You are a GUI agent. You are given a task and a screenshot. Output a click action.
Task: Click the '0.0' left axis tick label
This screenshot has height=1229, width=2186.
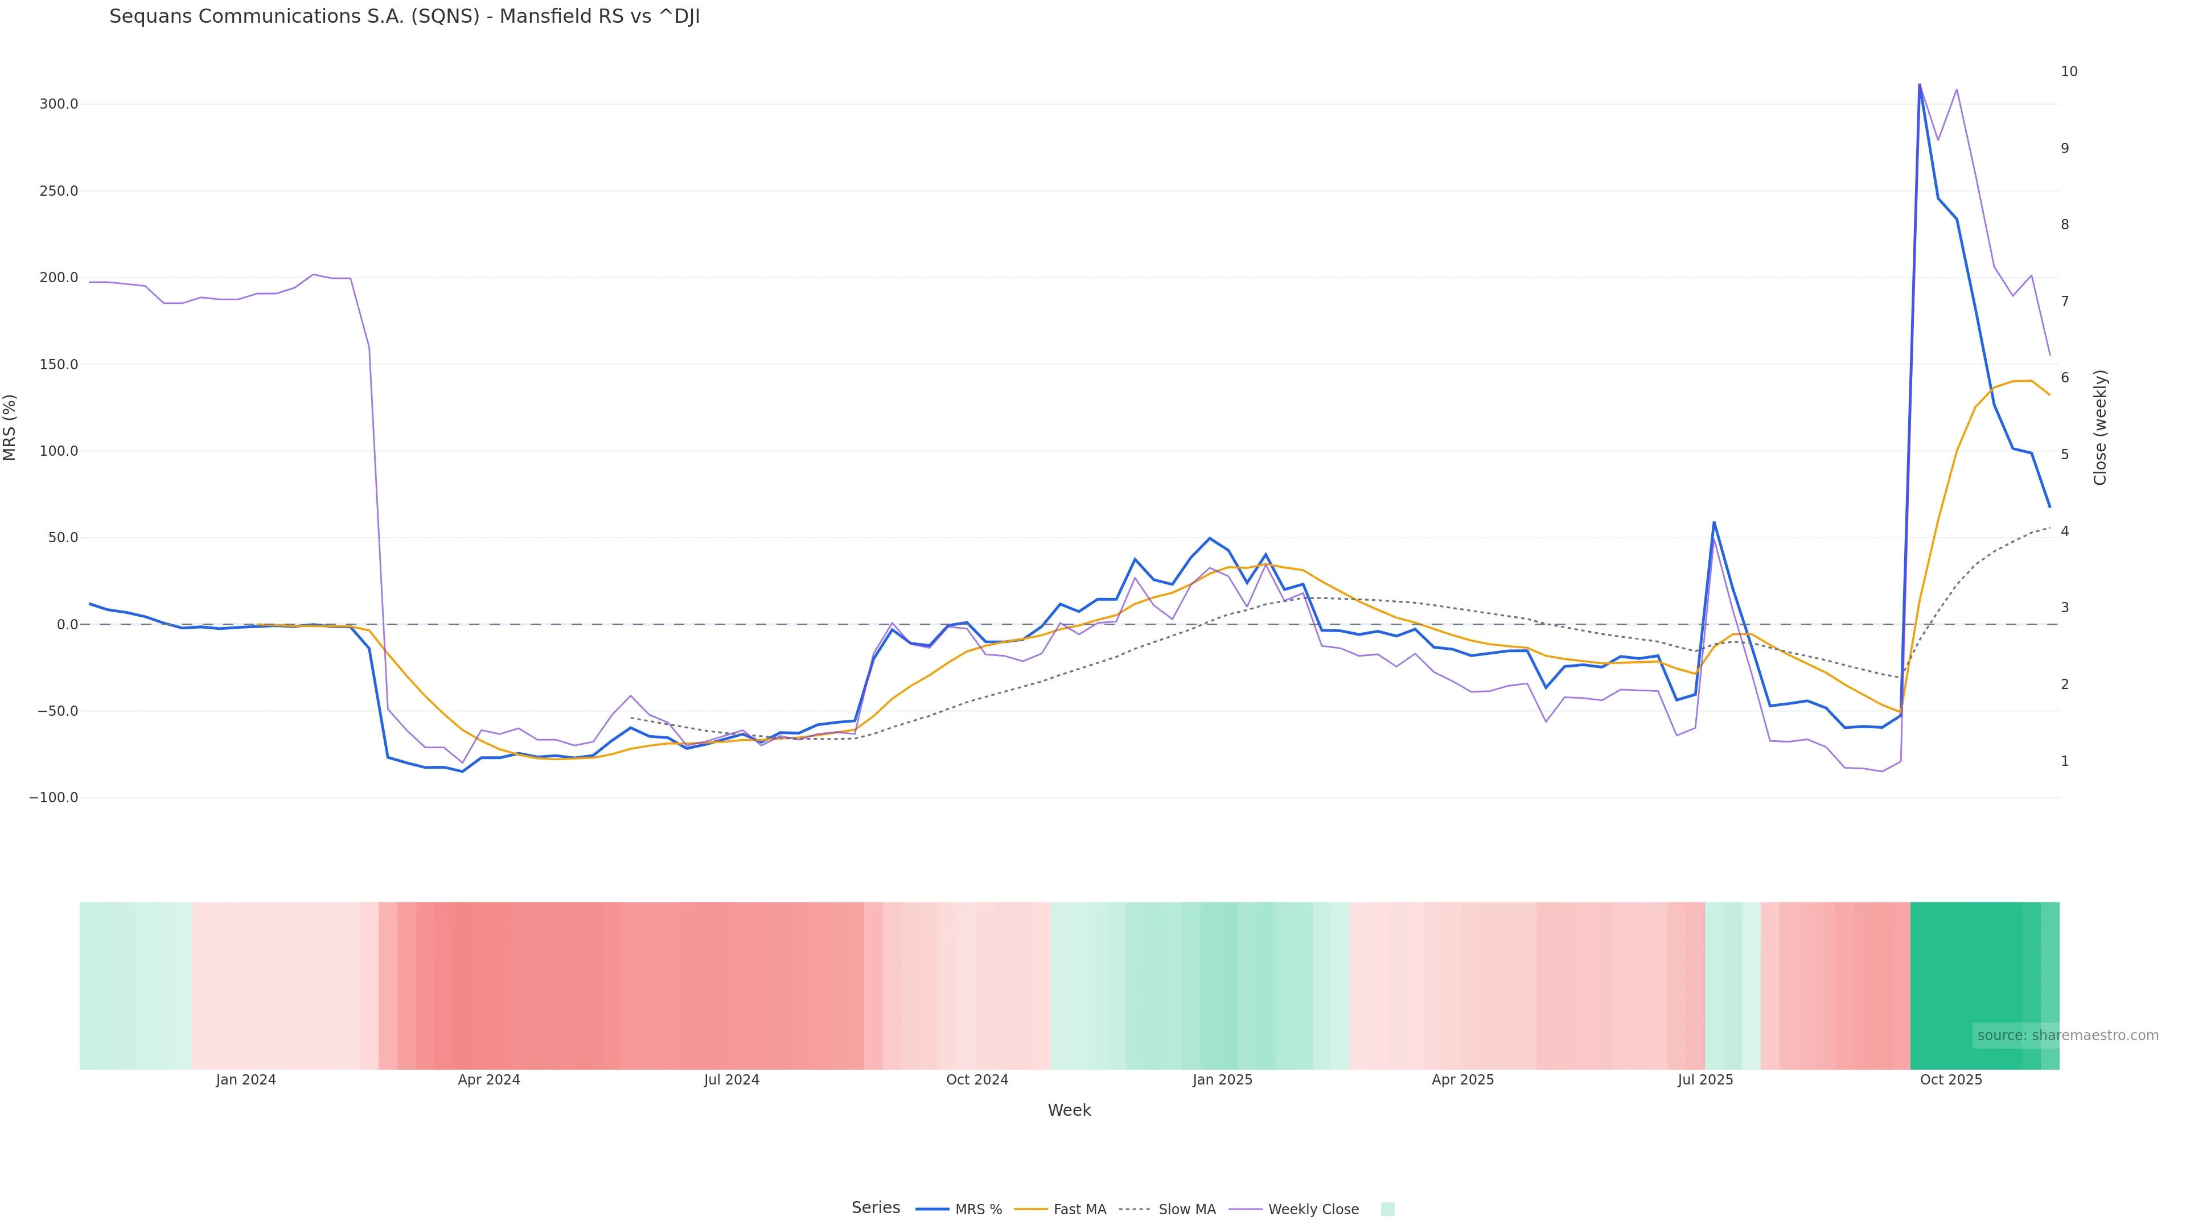pyautogui.click(x=67, y=624)
